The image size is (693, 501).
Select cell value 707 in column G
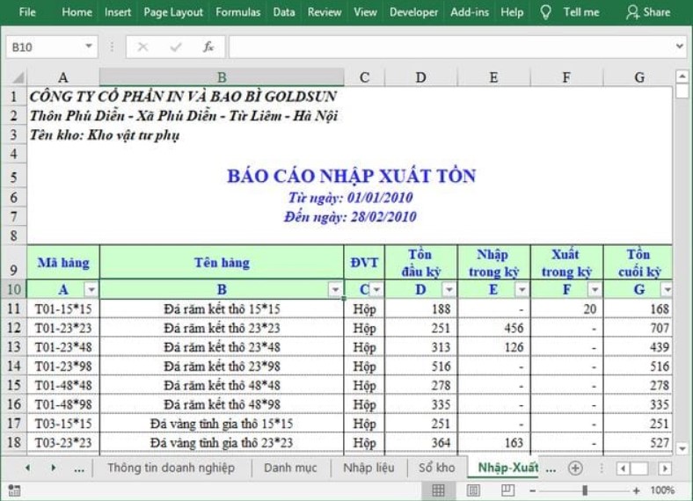(x=638, y=328)
